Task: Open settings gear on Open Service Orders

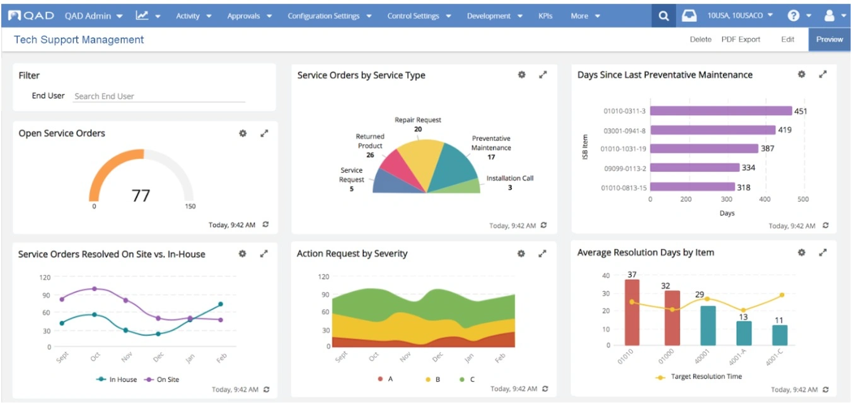Action: click(243, 133)
